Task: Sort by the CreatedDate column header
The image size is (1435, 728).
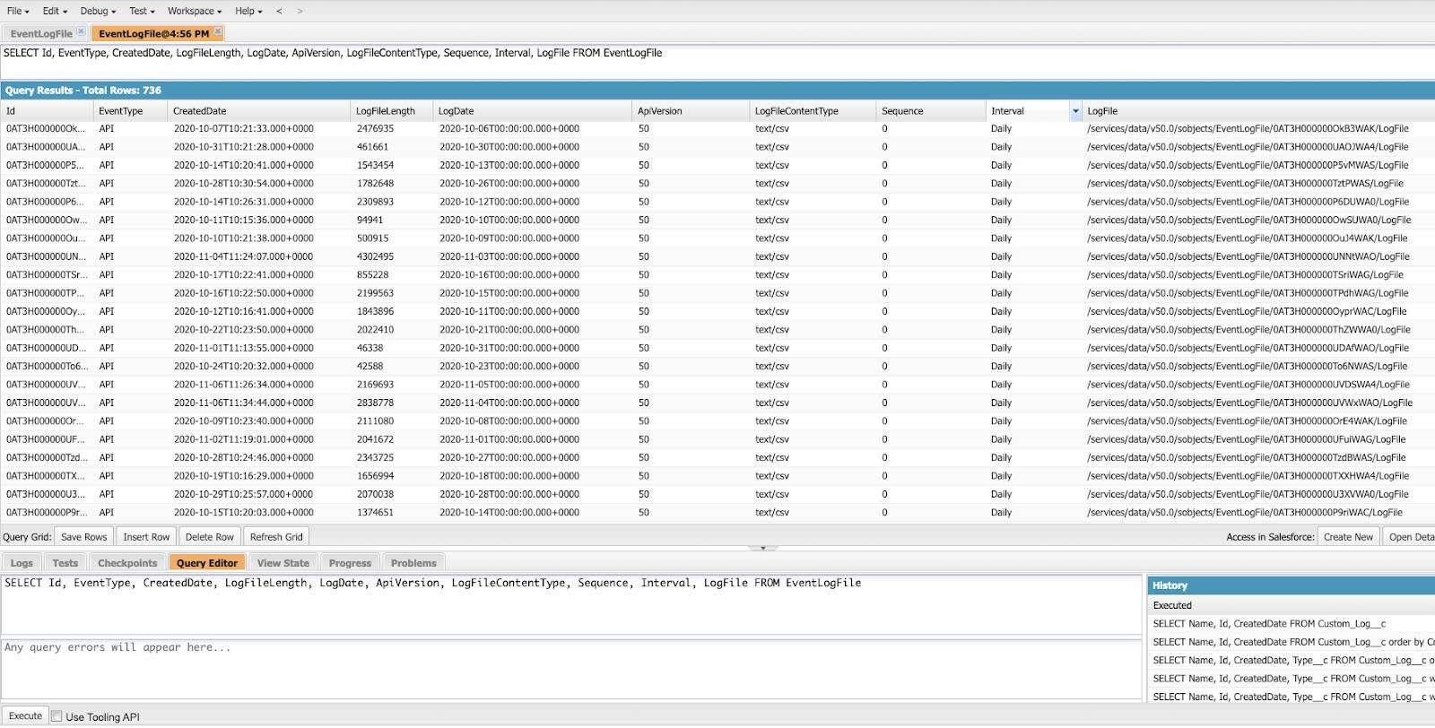Action: click(259, 111)
